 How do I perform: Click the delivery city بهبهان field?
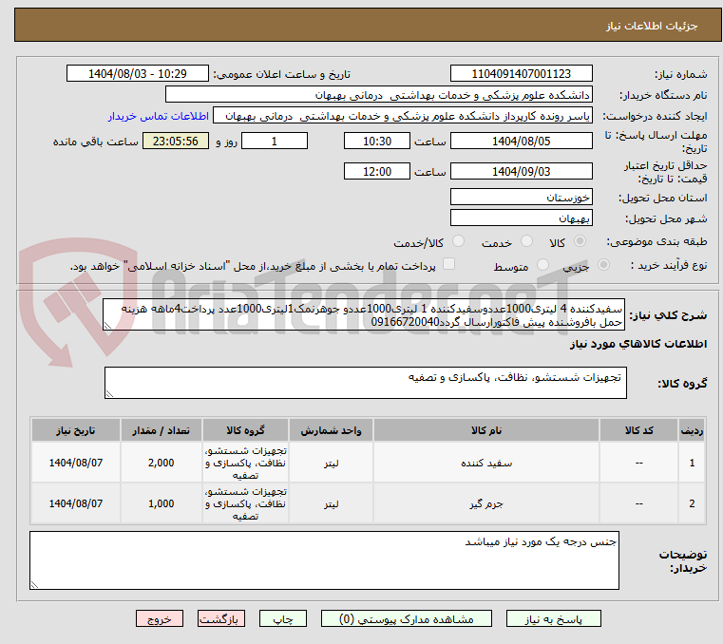click(522, 218)
